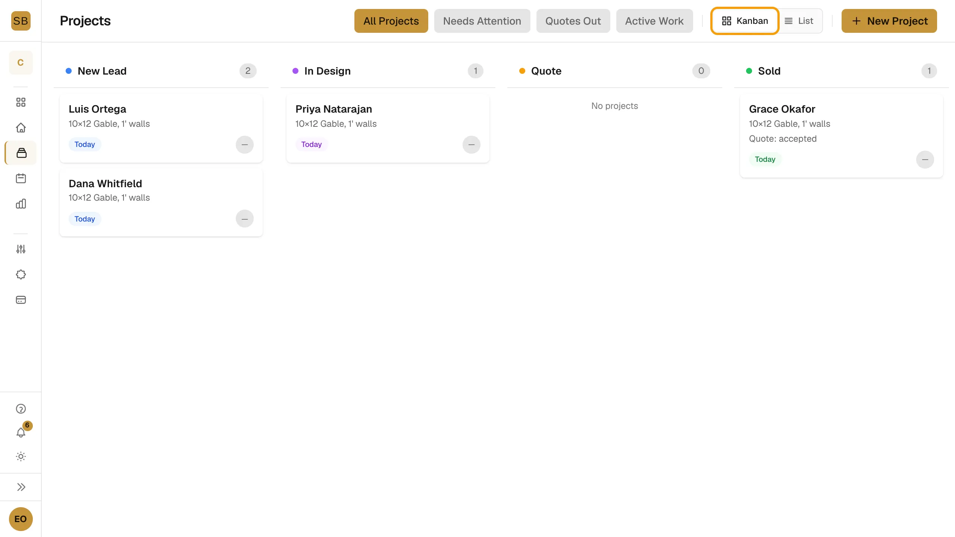This screenshot has width=955, height=537.
Task: Select the Active Work filter
Action: click(x=654, y=21)
